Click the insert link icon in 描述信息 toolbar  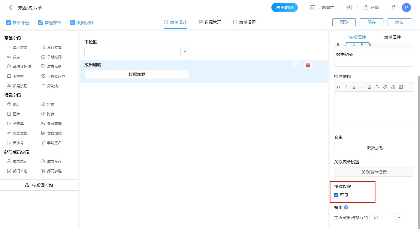385,87
